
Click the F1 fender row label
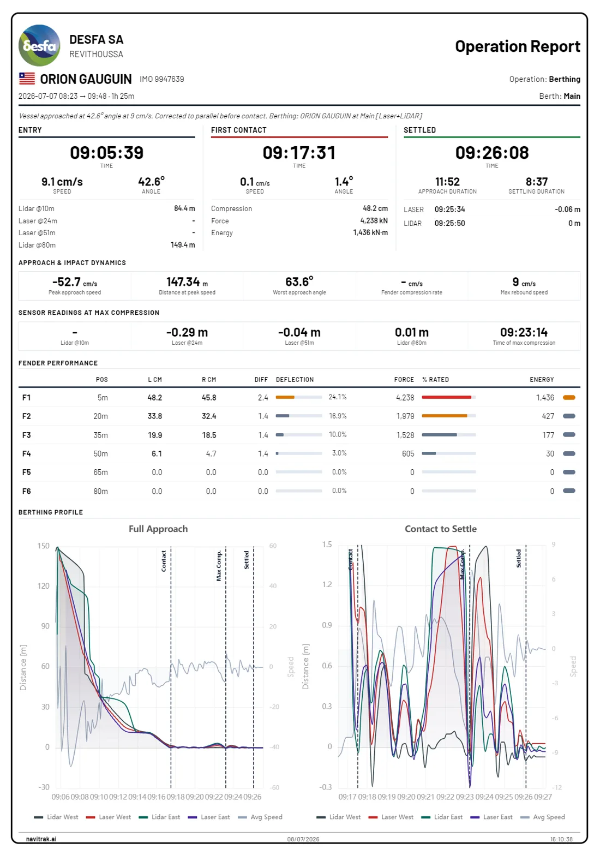click(26, 398)
